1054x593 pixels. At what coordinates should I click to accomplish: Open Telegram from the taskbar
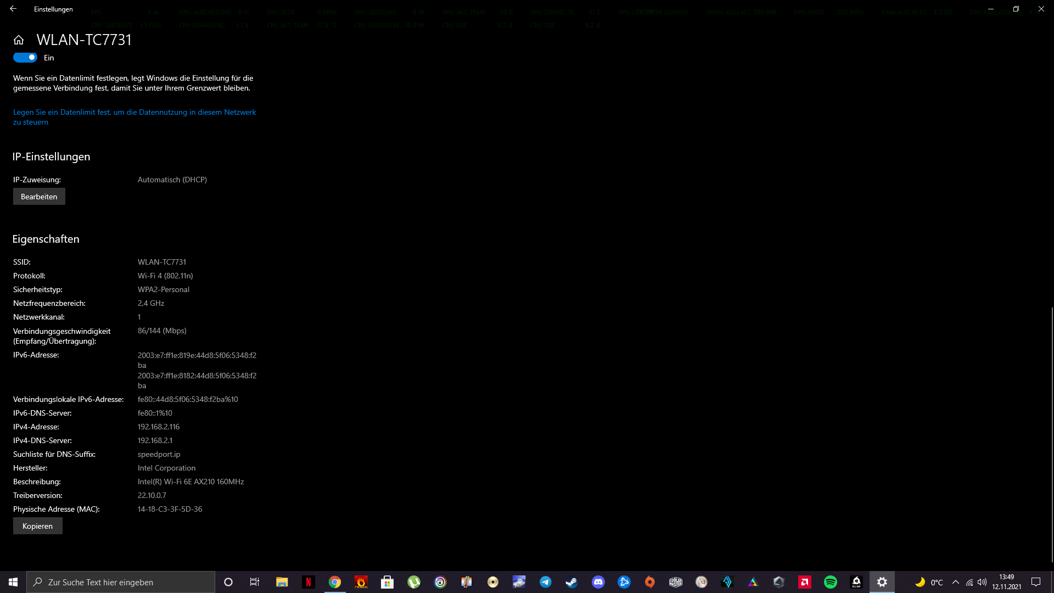[545, 582]
